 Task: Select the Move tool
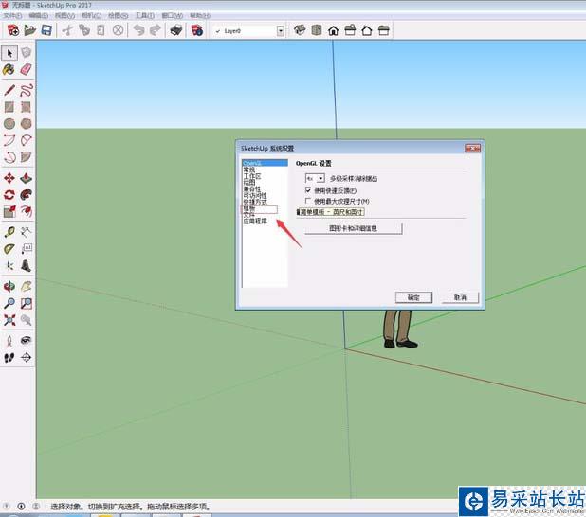coord(9,178)
